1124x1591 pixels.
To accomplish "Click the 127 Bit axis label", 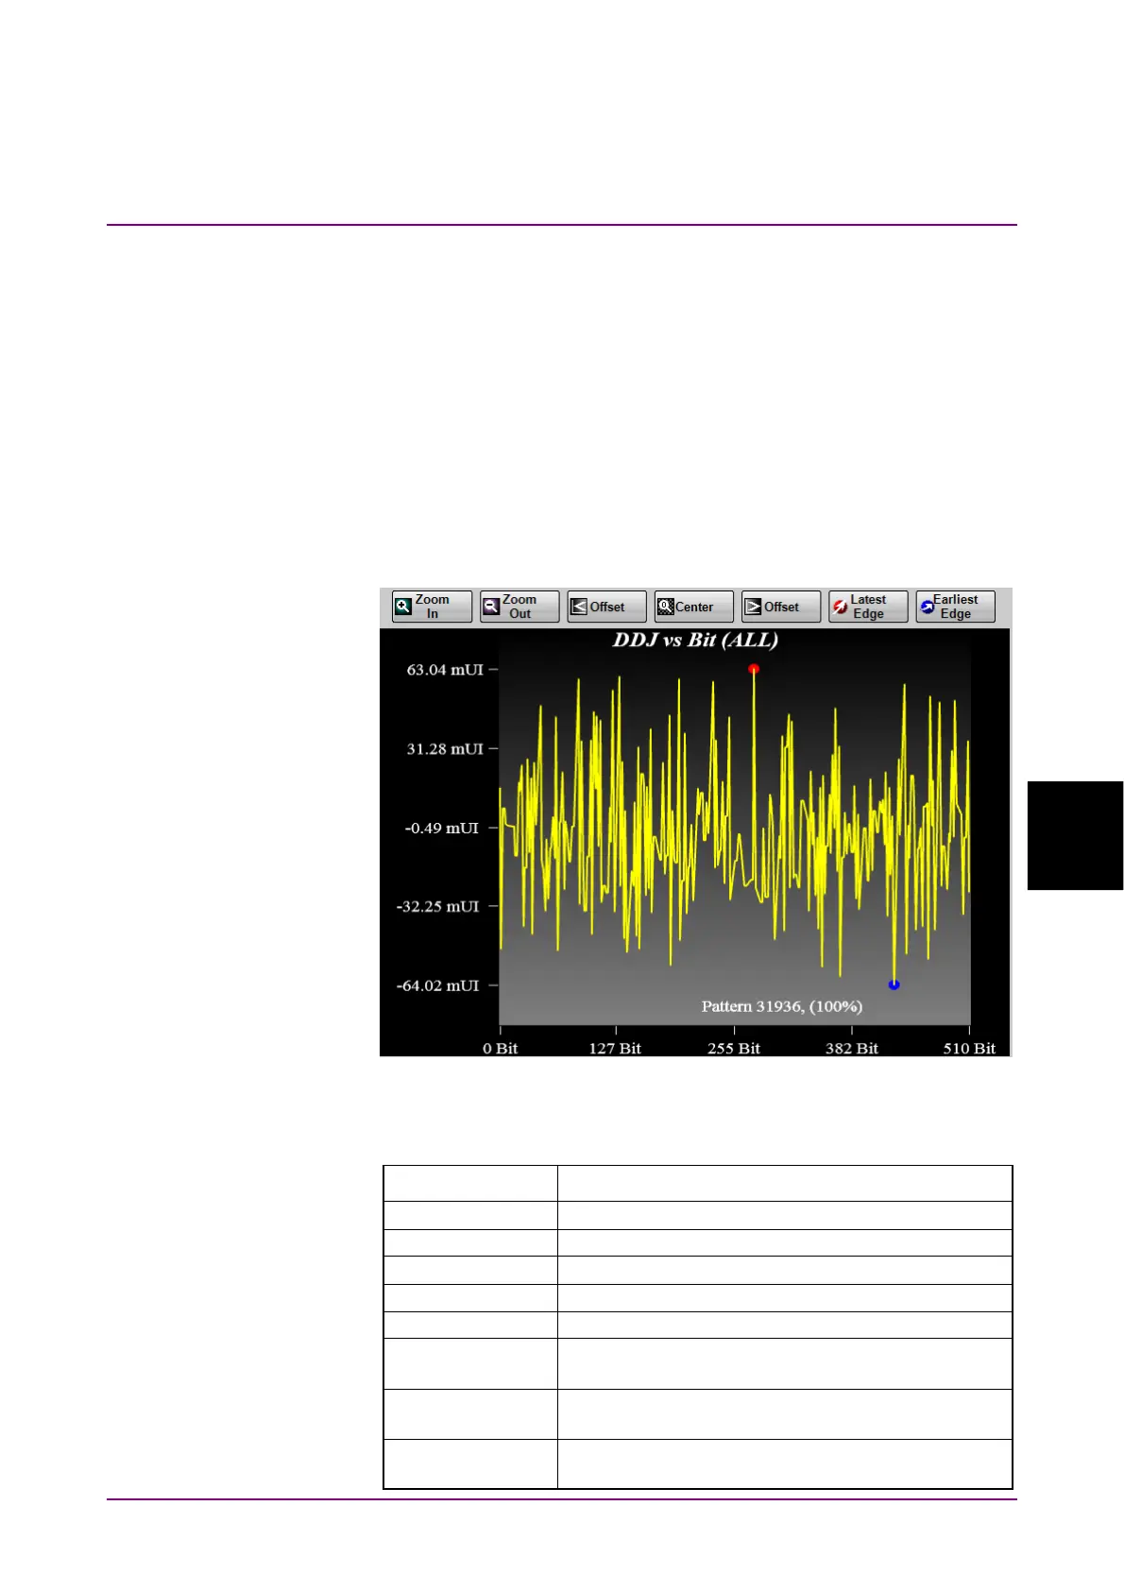I will (615, 1049).
